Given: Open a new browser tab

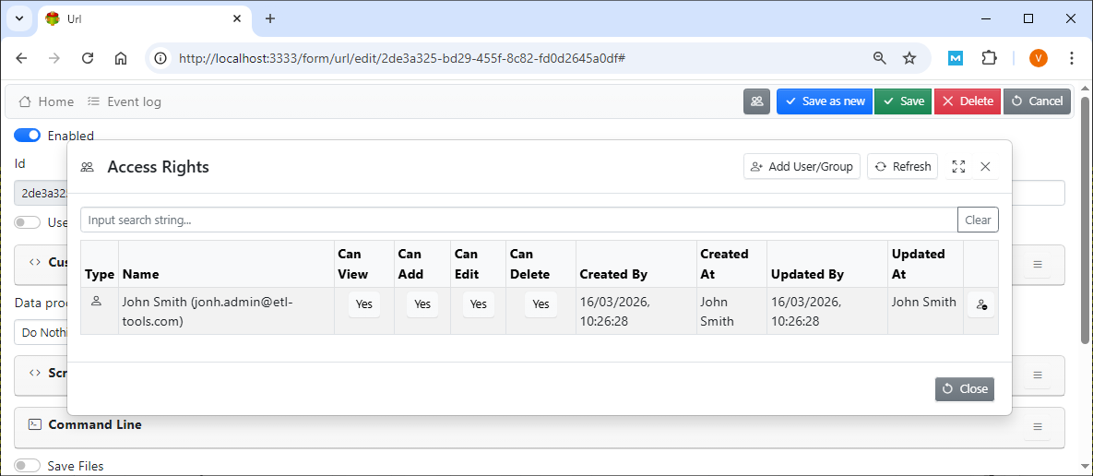Looking at the screenshot, I should coord(270,18).
